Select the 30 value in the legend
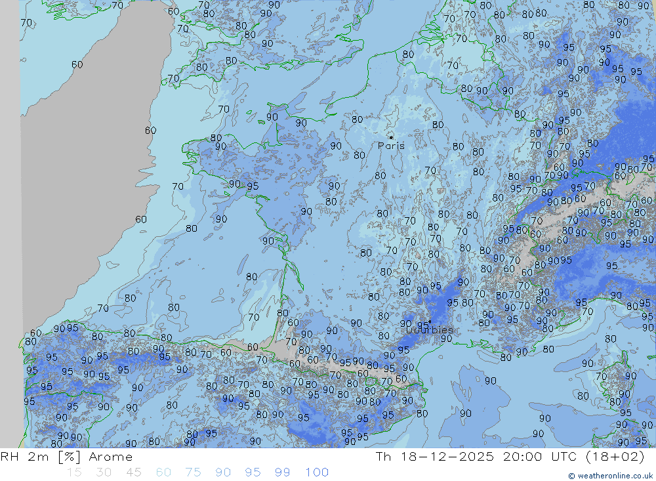 click(x=104, y=472)
